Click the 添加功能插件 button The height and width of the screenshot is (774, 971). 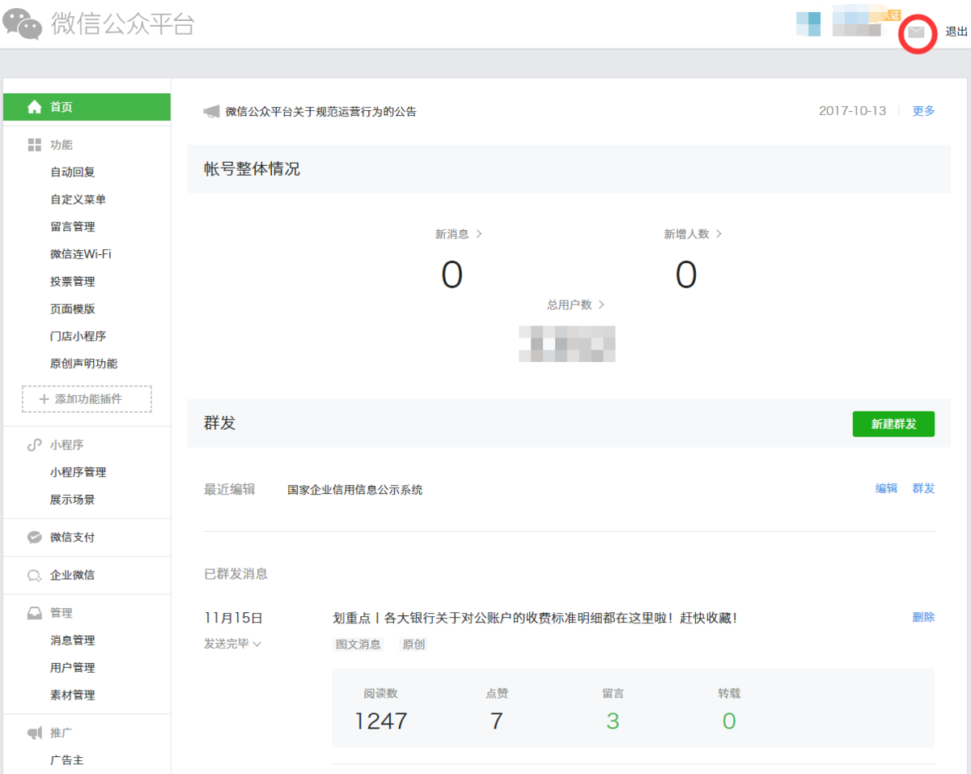87,399
